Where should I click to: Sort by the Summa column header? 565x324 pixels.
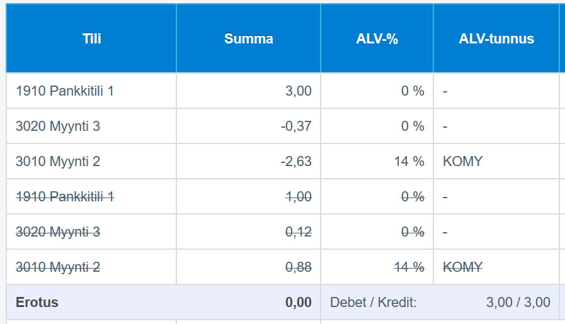pyautogui.click(x=248, y=39)
